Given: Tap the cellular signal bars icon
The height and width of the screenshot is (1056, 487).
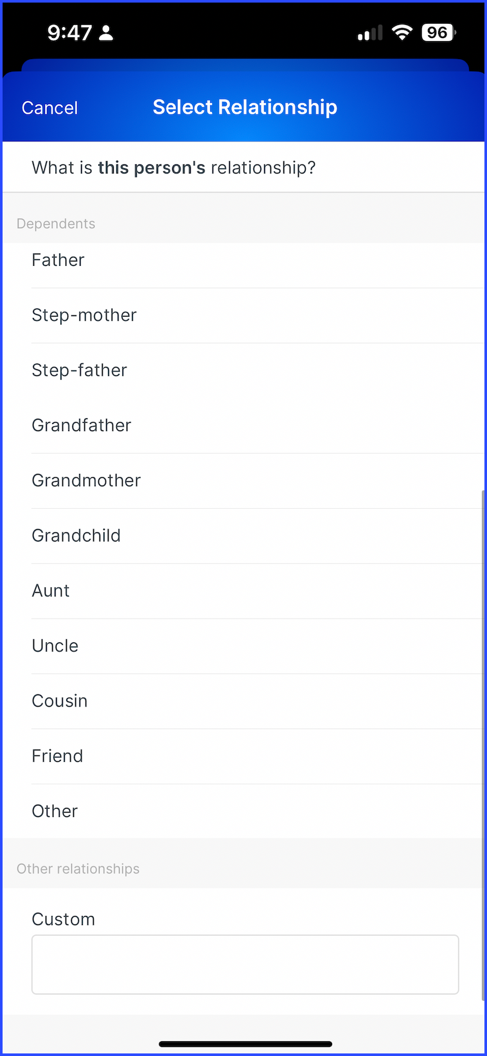Looking at the screenshot, I should [370, 33].
